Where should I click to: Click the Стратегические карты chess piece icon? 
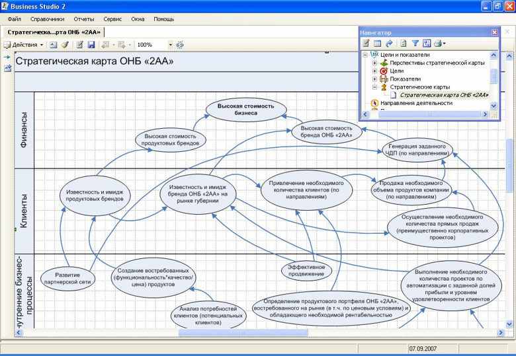pyautogui.click(x=384, y=87)
